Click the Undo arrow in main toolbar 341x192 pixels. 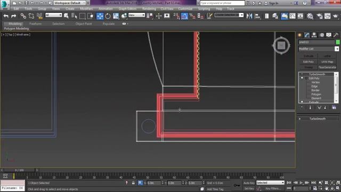(6, 16)
